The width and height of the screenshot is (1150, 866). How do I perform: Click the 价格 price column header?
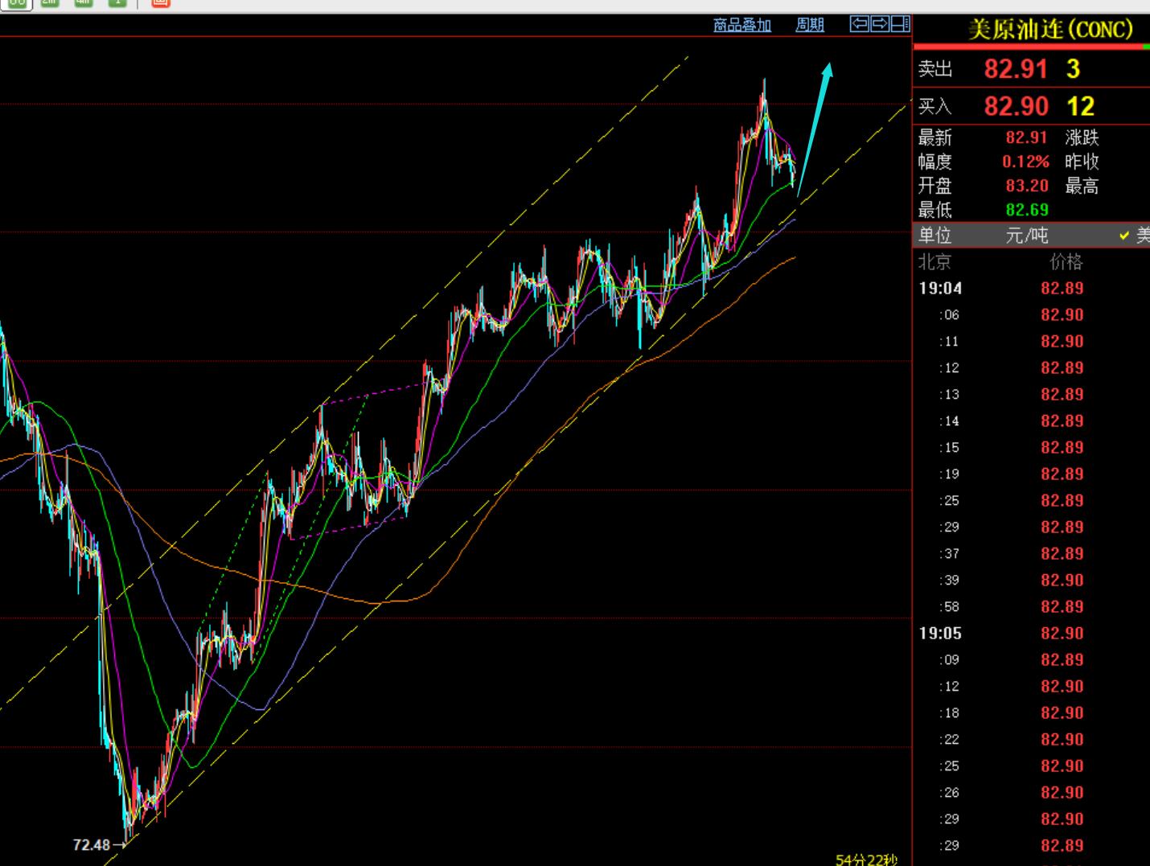(x=1066, y=261)
